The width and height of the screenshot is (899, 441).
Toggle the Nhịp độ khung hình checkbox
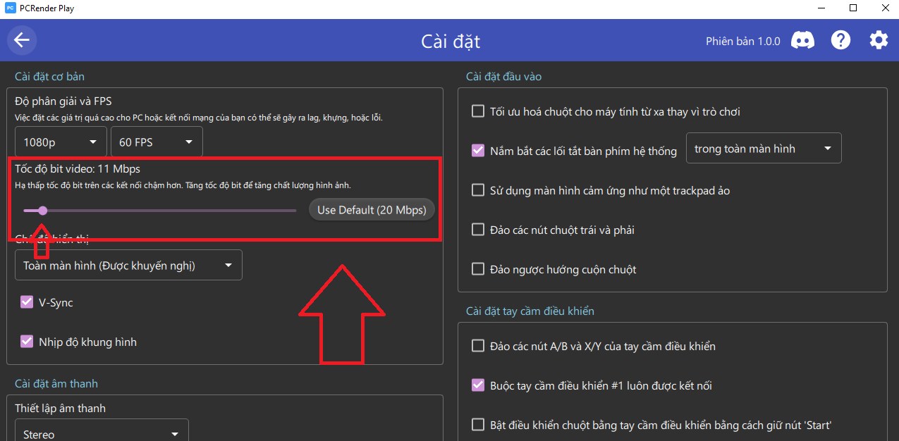(x=27, y=342)
